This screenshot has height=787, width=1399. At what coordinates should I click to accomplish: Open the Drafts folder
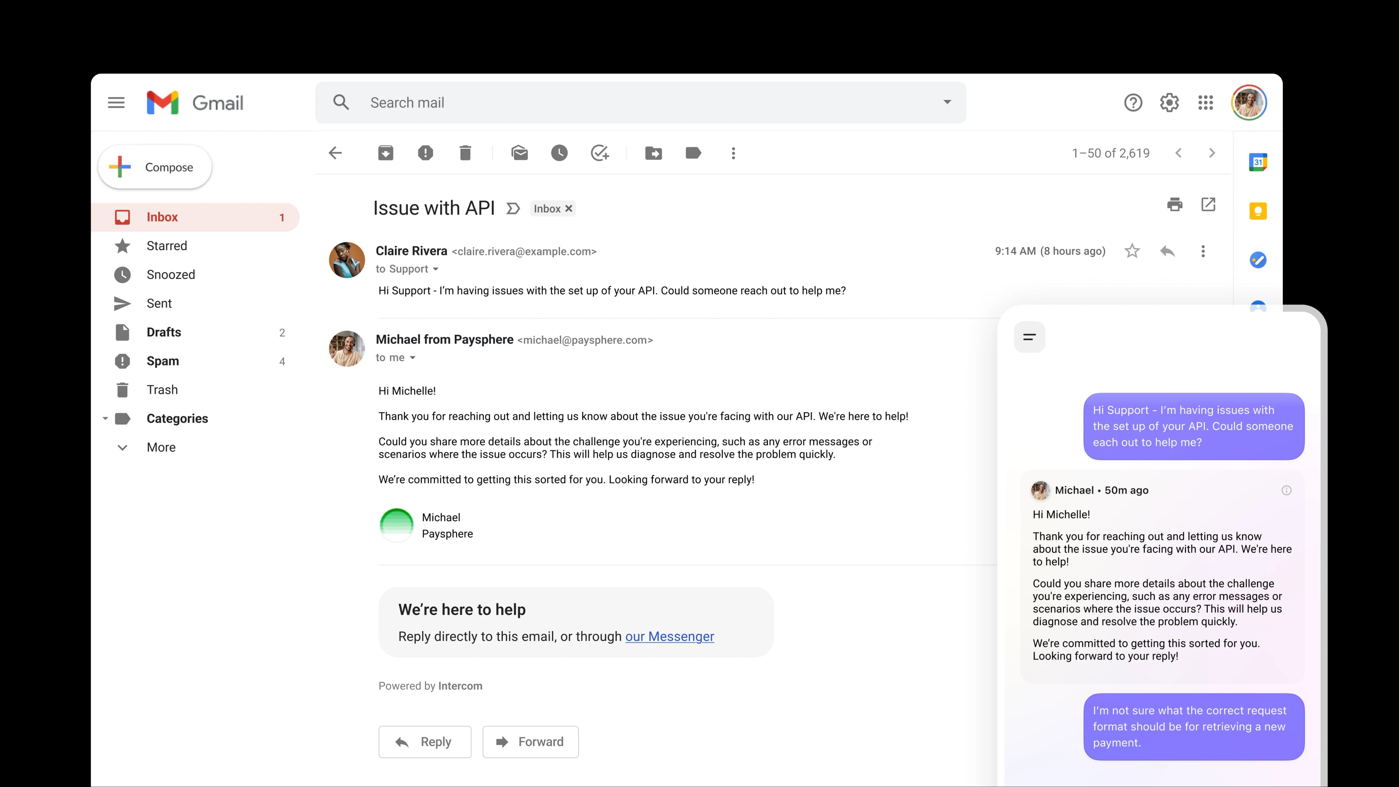[164, 332]
